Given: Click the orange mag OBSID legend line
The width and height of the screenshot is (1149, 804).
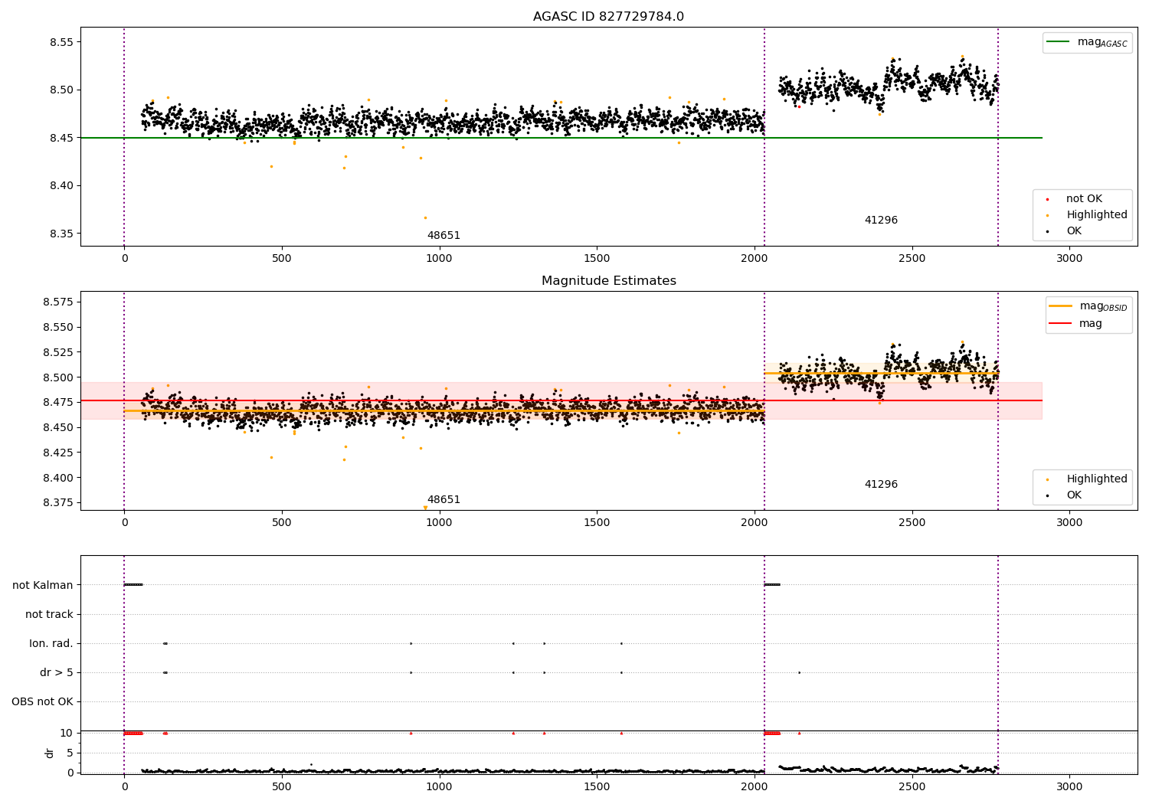Looking at the screenshot, I should tap(1060, 306).
